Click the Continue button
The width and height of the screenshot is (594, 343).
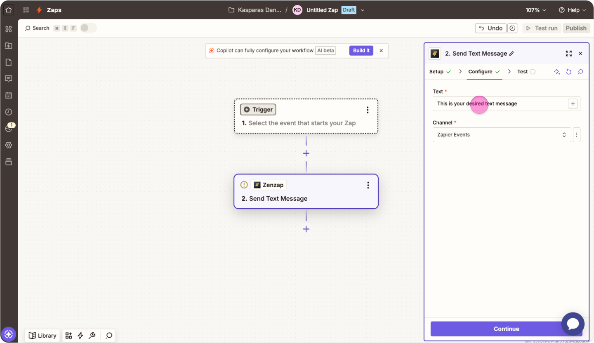[506, 329]
